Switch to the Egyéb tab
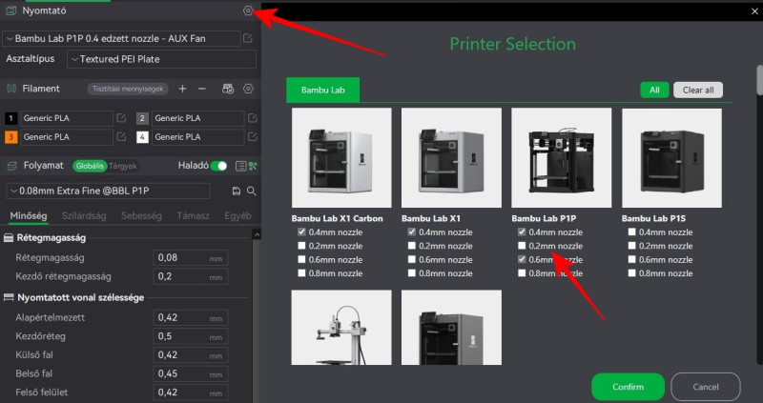763x403 pixels. pos(237,216)
